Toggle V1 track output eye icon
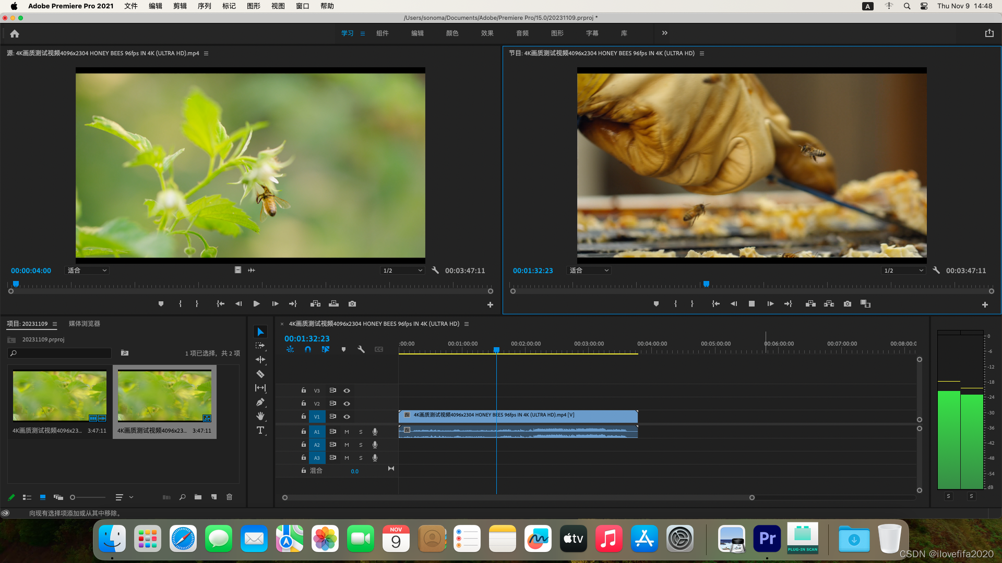This screenshot has height=563, width=1002. pyautogui.click(x=347, y=417)
